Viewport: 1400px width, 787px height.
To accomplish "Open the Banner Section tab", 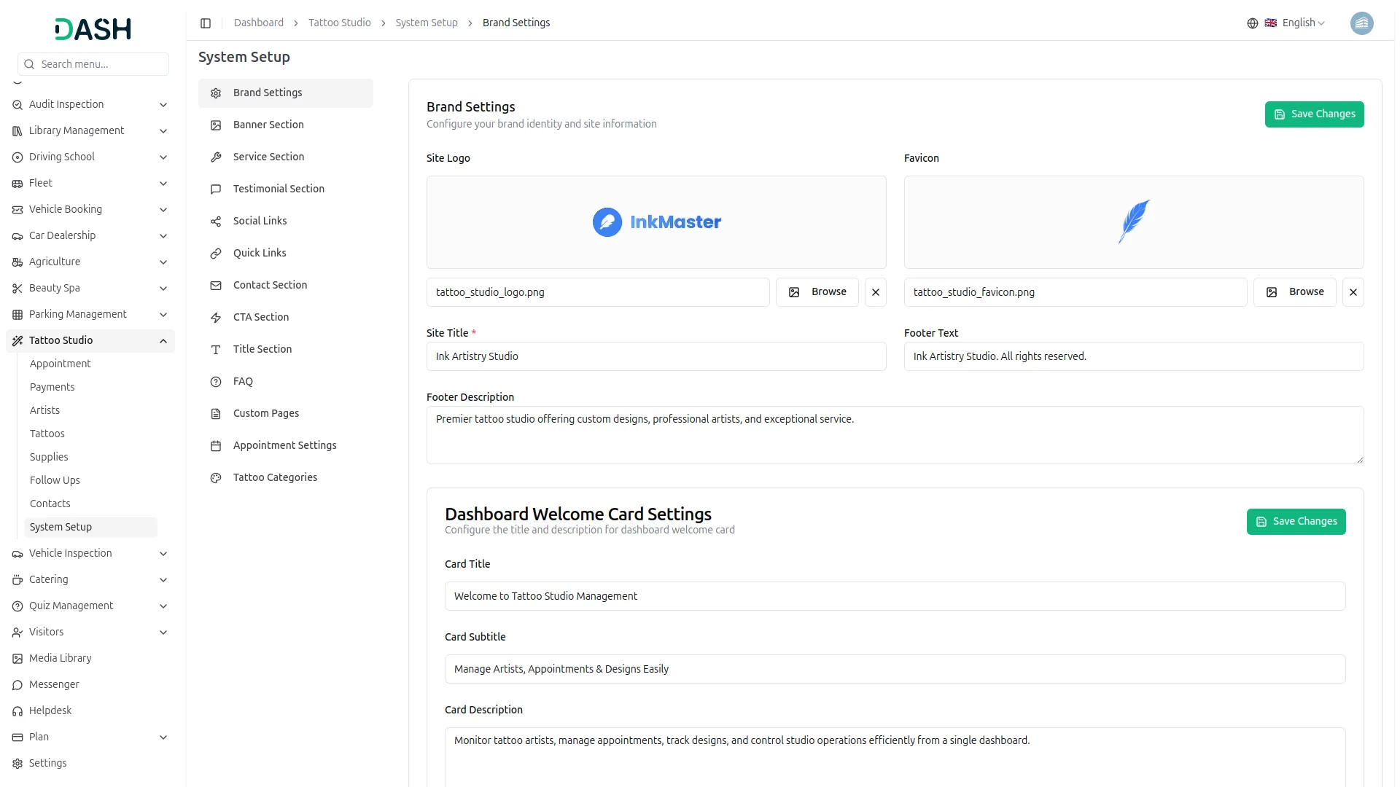I will pyautogui.click(x=268, y=125).
